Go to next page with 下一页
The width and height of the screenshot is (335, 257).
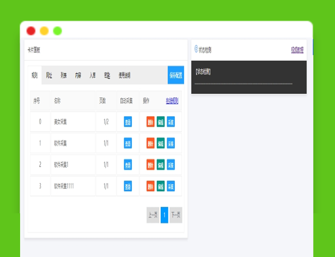[x=176, y=215]
